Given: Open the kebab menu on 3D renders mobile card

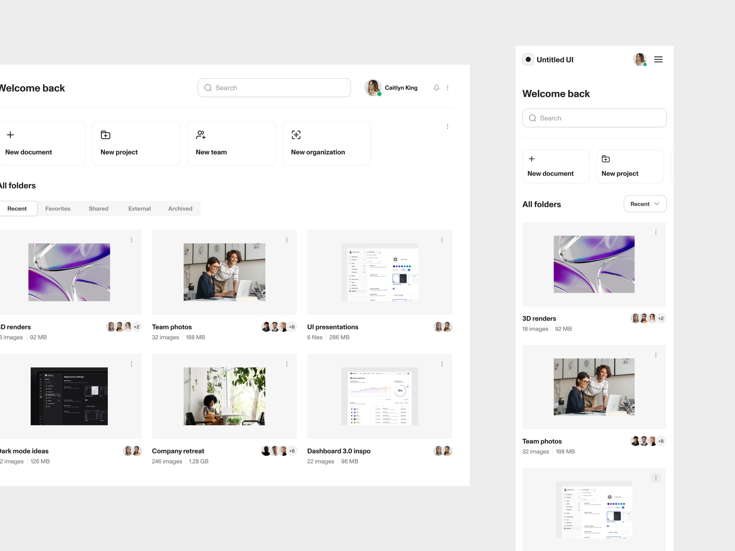Looking at the screenshot, I should tap(656, 232).
